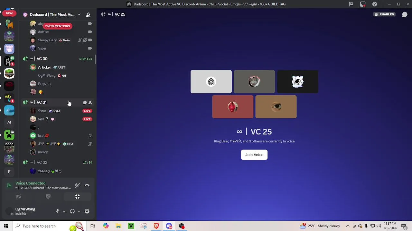The width and height of the screenshot is (412, 231).
Task: Click user JYE in VC 31
Action: pyautogui.click(x=51, y=144)
